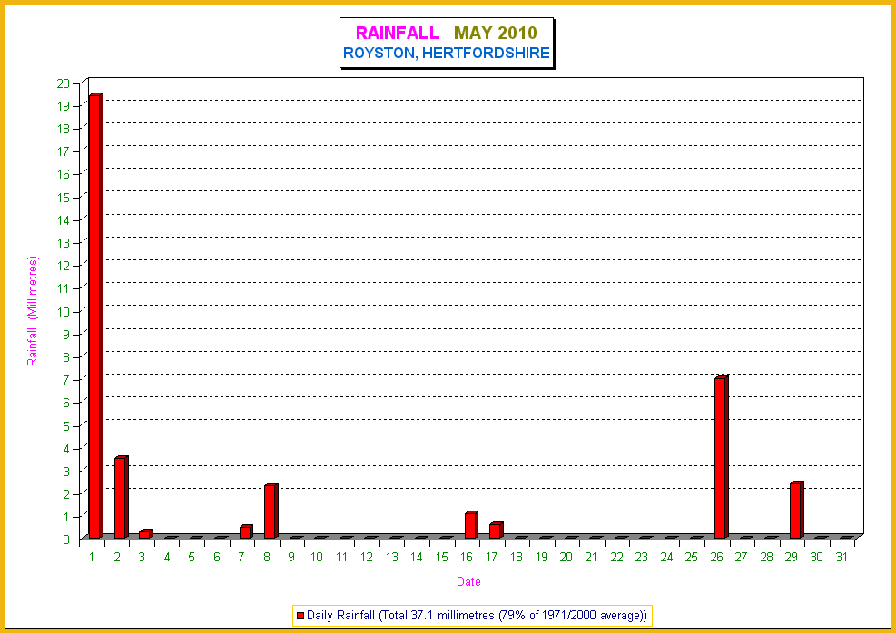Click the y-axis value 12

click(x=63, y=266)
